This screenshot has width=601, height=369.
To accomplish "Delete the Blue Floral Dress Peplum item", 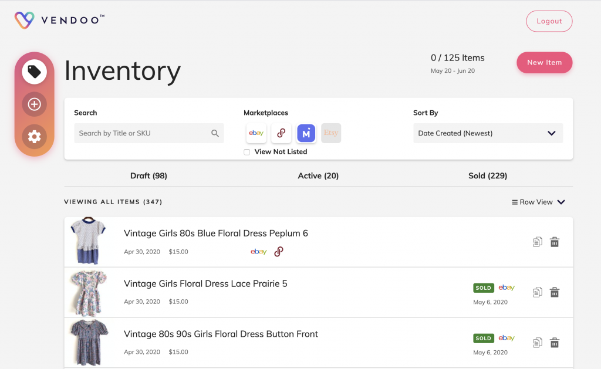I will click(x=554, y=242).
